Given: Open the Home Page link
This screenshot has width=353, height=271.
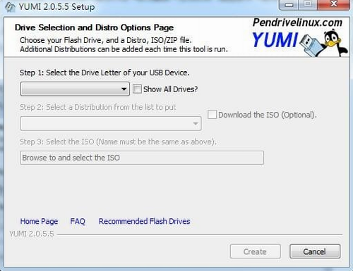Looking at the screenshot, I should tap(39, 221).
